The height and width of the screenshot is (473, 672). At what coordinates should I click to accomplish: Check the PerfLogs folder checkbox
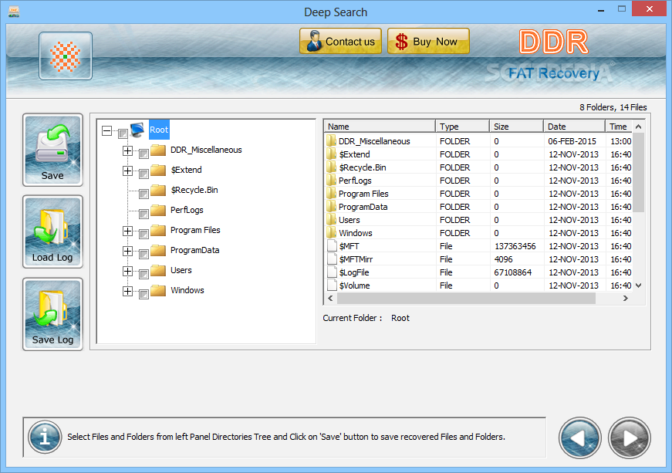[x=144, y=214]
